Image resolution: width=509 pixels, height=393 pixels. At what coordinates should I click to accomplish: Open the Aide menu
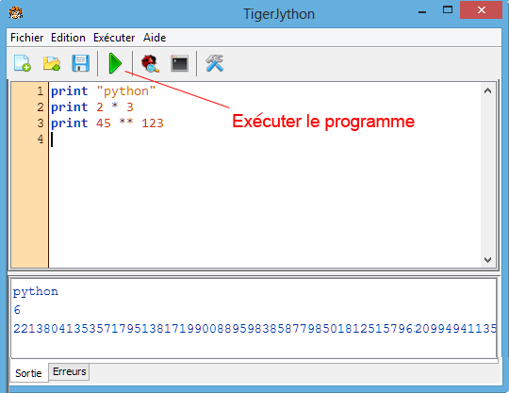[x=155, y=38]
